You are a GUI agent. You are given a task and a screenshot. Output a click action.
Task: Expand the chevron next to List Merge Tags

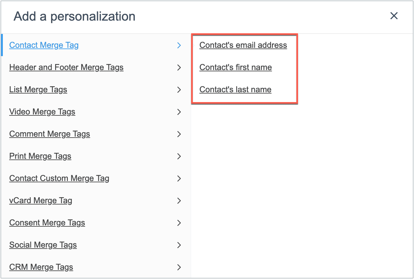pyautogui.click(x=179, y=90)
